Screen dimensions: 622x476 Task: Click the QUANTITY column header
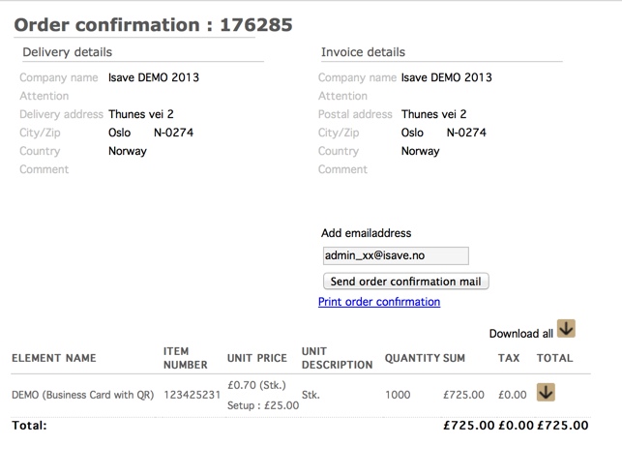pyautogui.click(x=412, y=358)
